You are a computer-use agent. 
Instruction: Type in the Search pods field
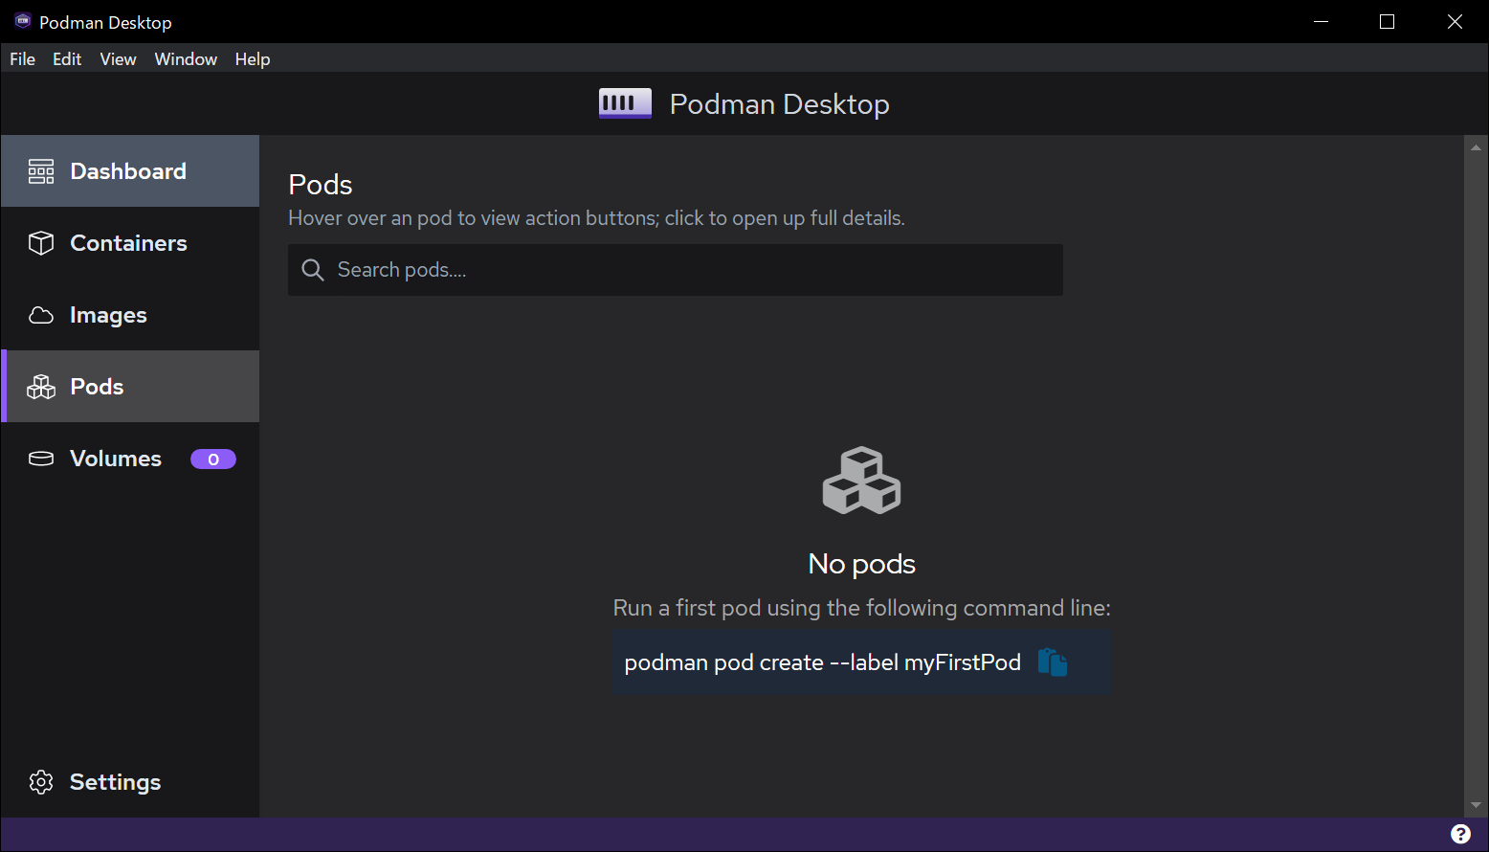pyautogui.click(x=689, y=270)
